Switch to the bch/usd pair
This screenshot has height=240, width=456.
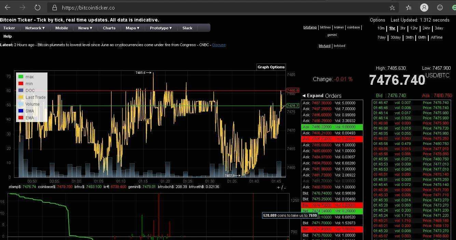[x=340, y=46]
